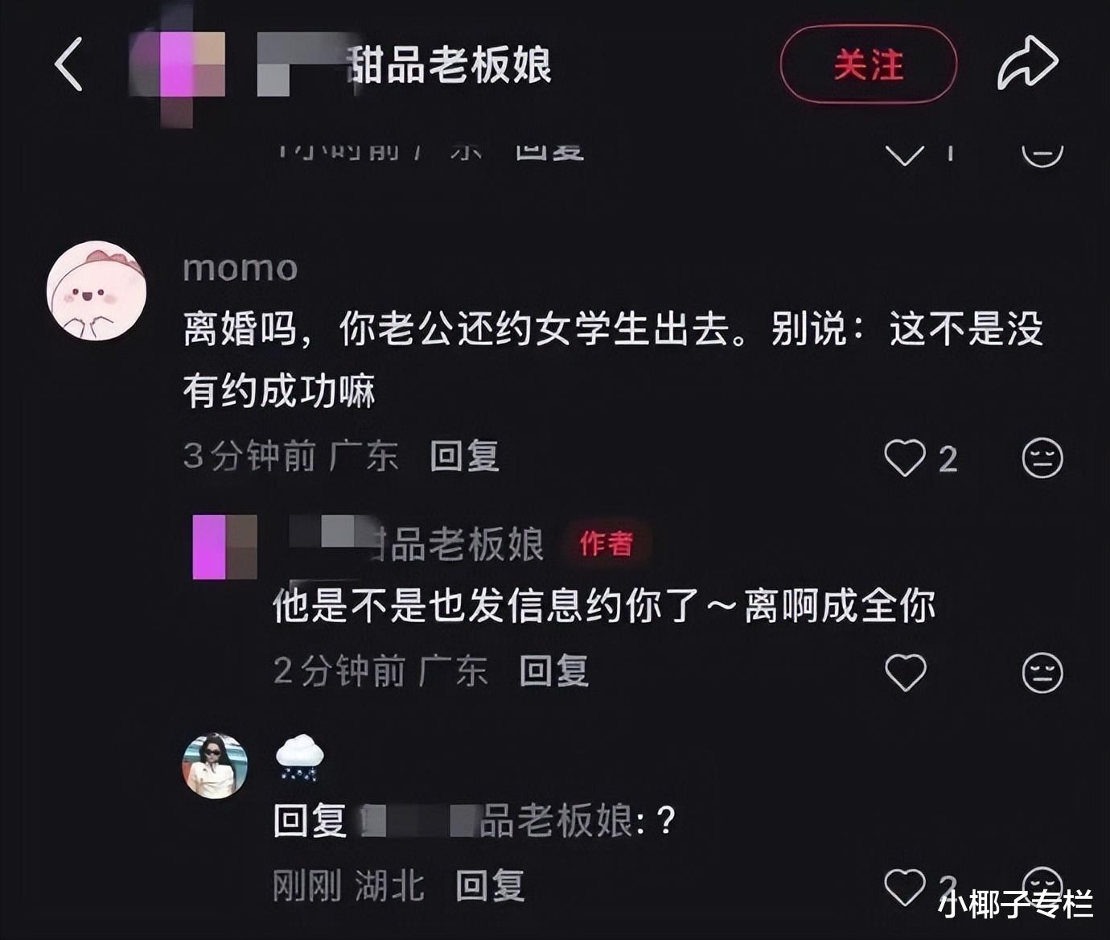
Task: Open the momo username
Action: [x=240, y=269]
